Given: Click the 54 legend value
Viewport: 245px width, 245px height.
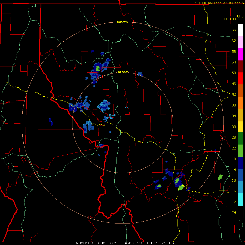Looking at the screenshot, I should click(234, 62).
